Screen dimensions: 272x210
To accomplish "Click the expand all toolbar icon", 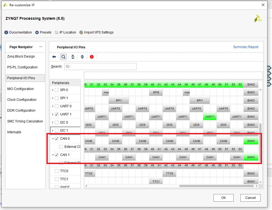I will 82,57.
